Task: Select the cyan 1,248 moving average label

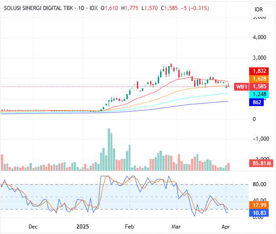Action: (x=259, y=94)
